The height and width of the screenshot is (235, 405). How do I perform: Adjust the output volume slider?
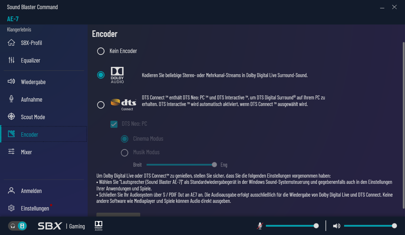pyautogui.click(x=370, y=226)
